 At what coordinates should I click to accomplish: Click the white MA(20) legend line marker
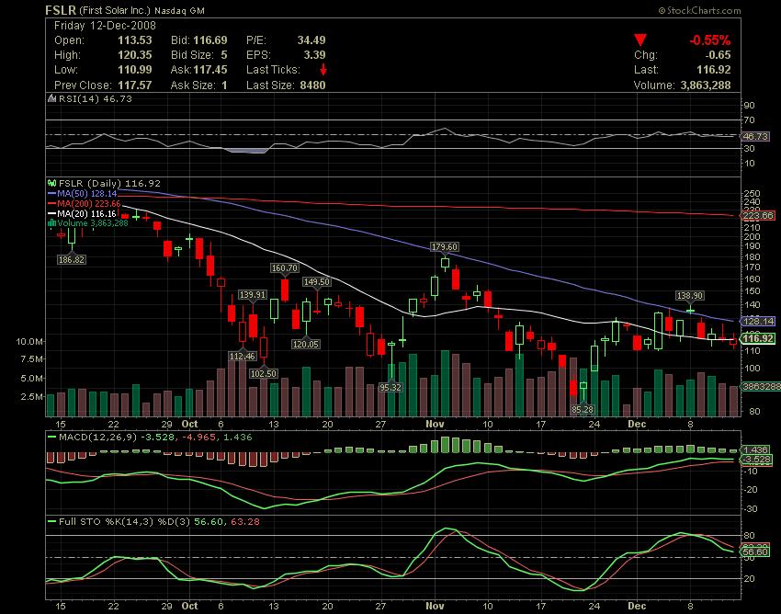(x=51, y=214)
